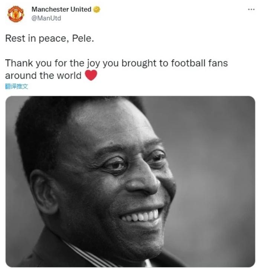Screen dimensions: 260x269
Task: Click the "Rest in peace, Pele." line
Action: point(49,39)
